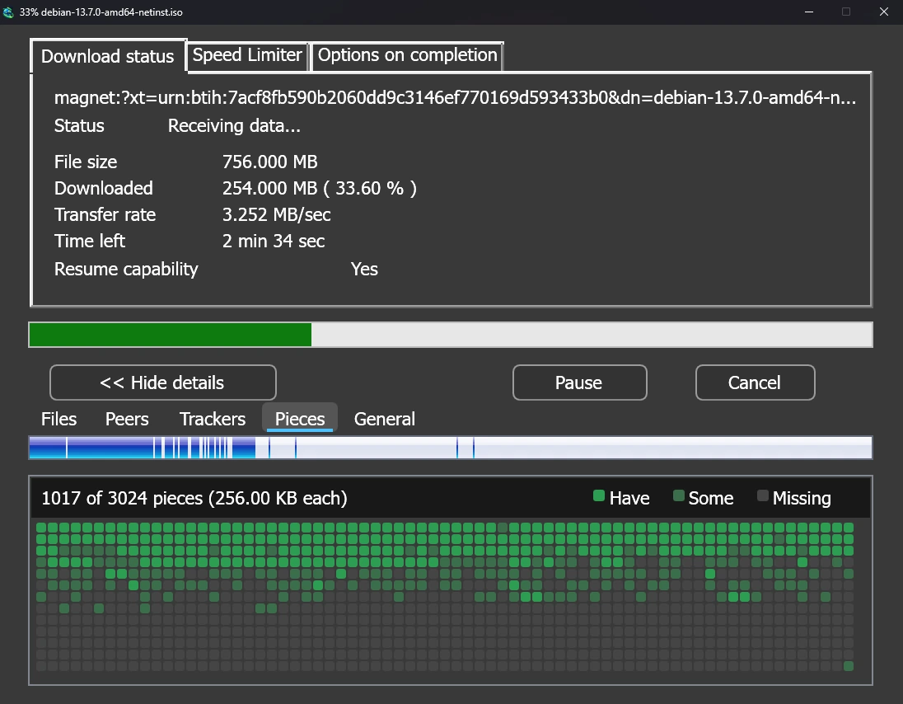Select the Trackers details tab
Screen dimensions: 903x704
point(213,419)
